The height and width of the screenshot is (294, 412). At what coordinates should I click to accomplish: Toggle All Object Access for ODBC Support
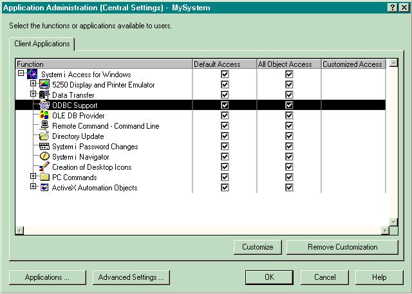click(289, 105)
